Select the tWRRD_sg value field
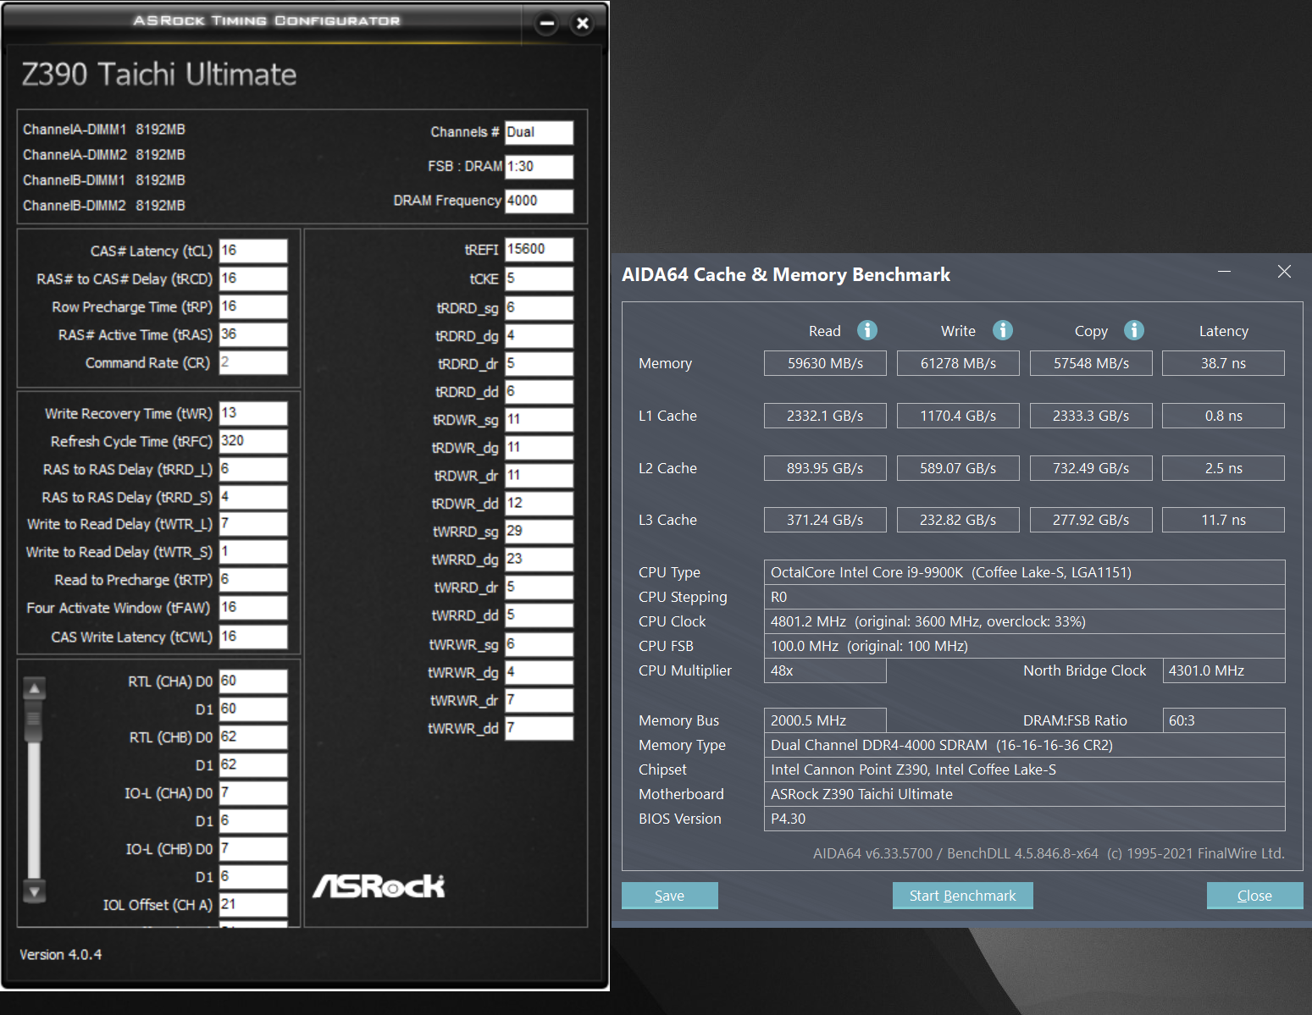1312x1015 pixels. click(540, 532)
